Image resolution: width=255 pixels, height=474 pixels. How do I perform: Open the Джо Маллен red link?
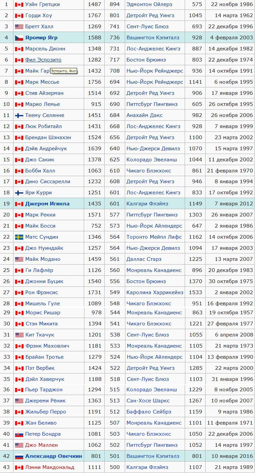tap(42, 445)
